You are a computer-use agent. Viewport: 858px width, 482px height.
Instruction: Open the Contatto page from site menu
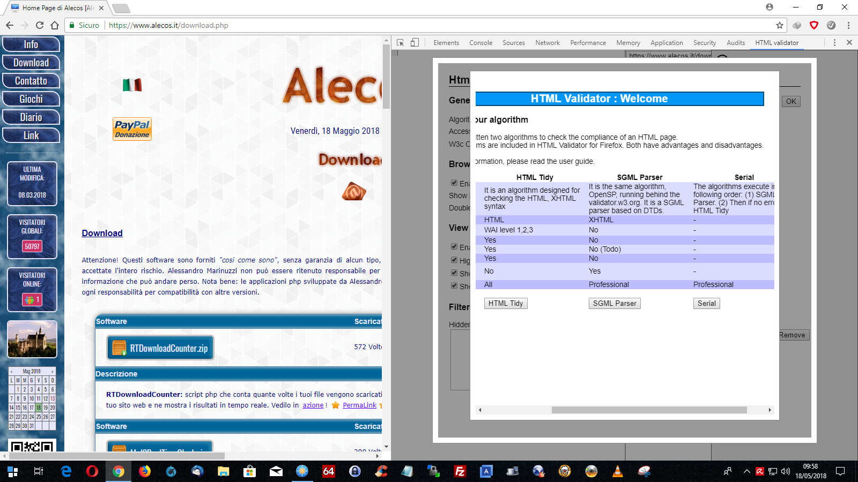[x=31, y=81]
